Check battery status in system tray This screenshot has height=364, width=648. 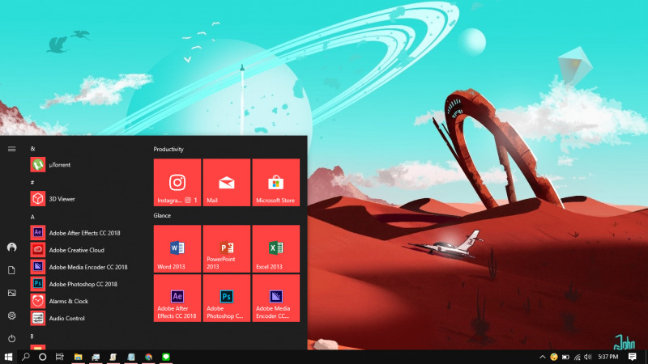pos(565,357)
